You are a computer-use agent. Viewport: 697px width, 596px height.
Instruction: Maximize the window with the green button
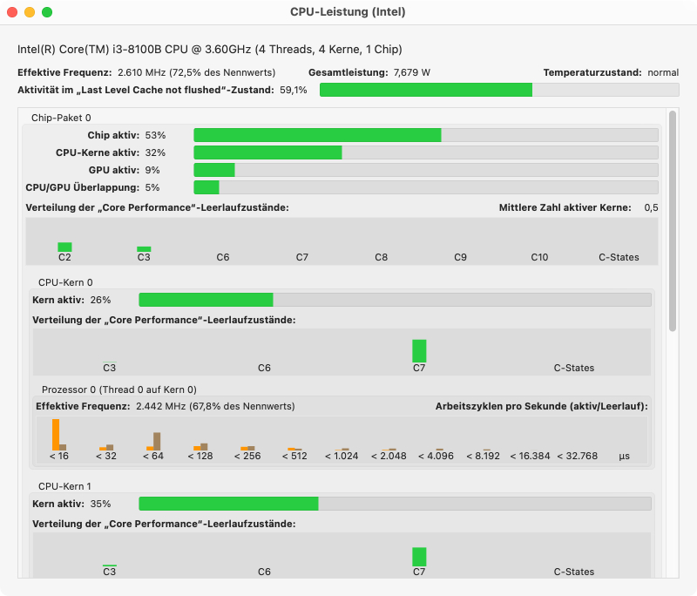tap(47, 12)
